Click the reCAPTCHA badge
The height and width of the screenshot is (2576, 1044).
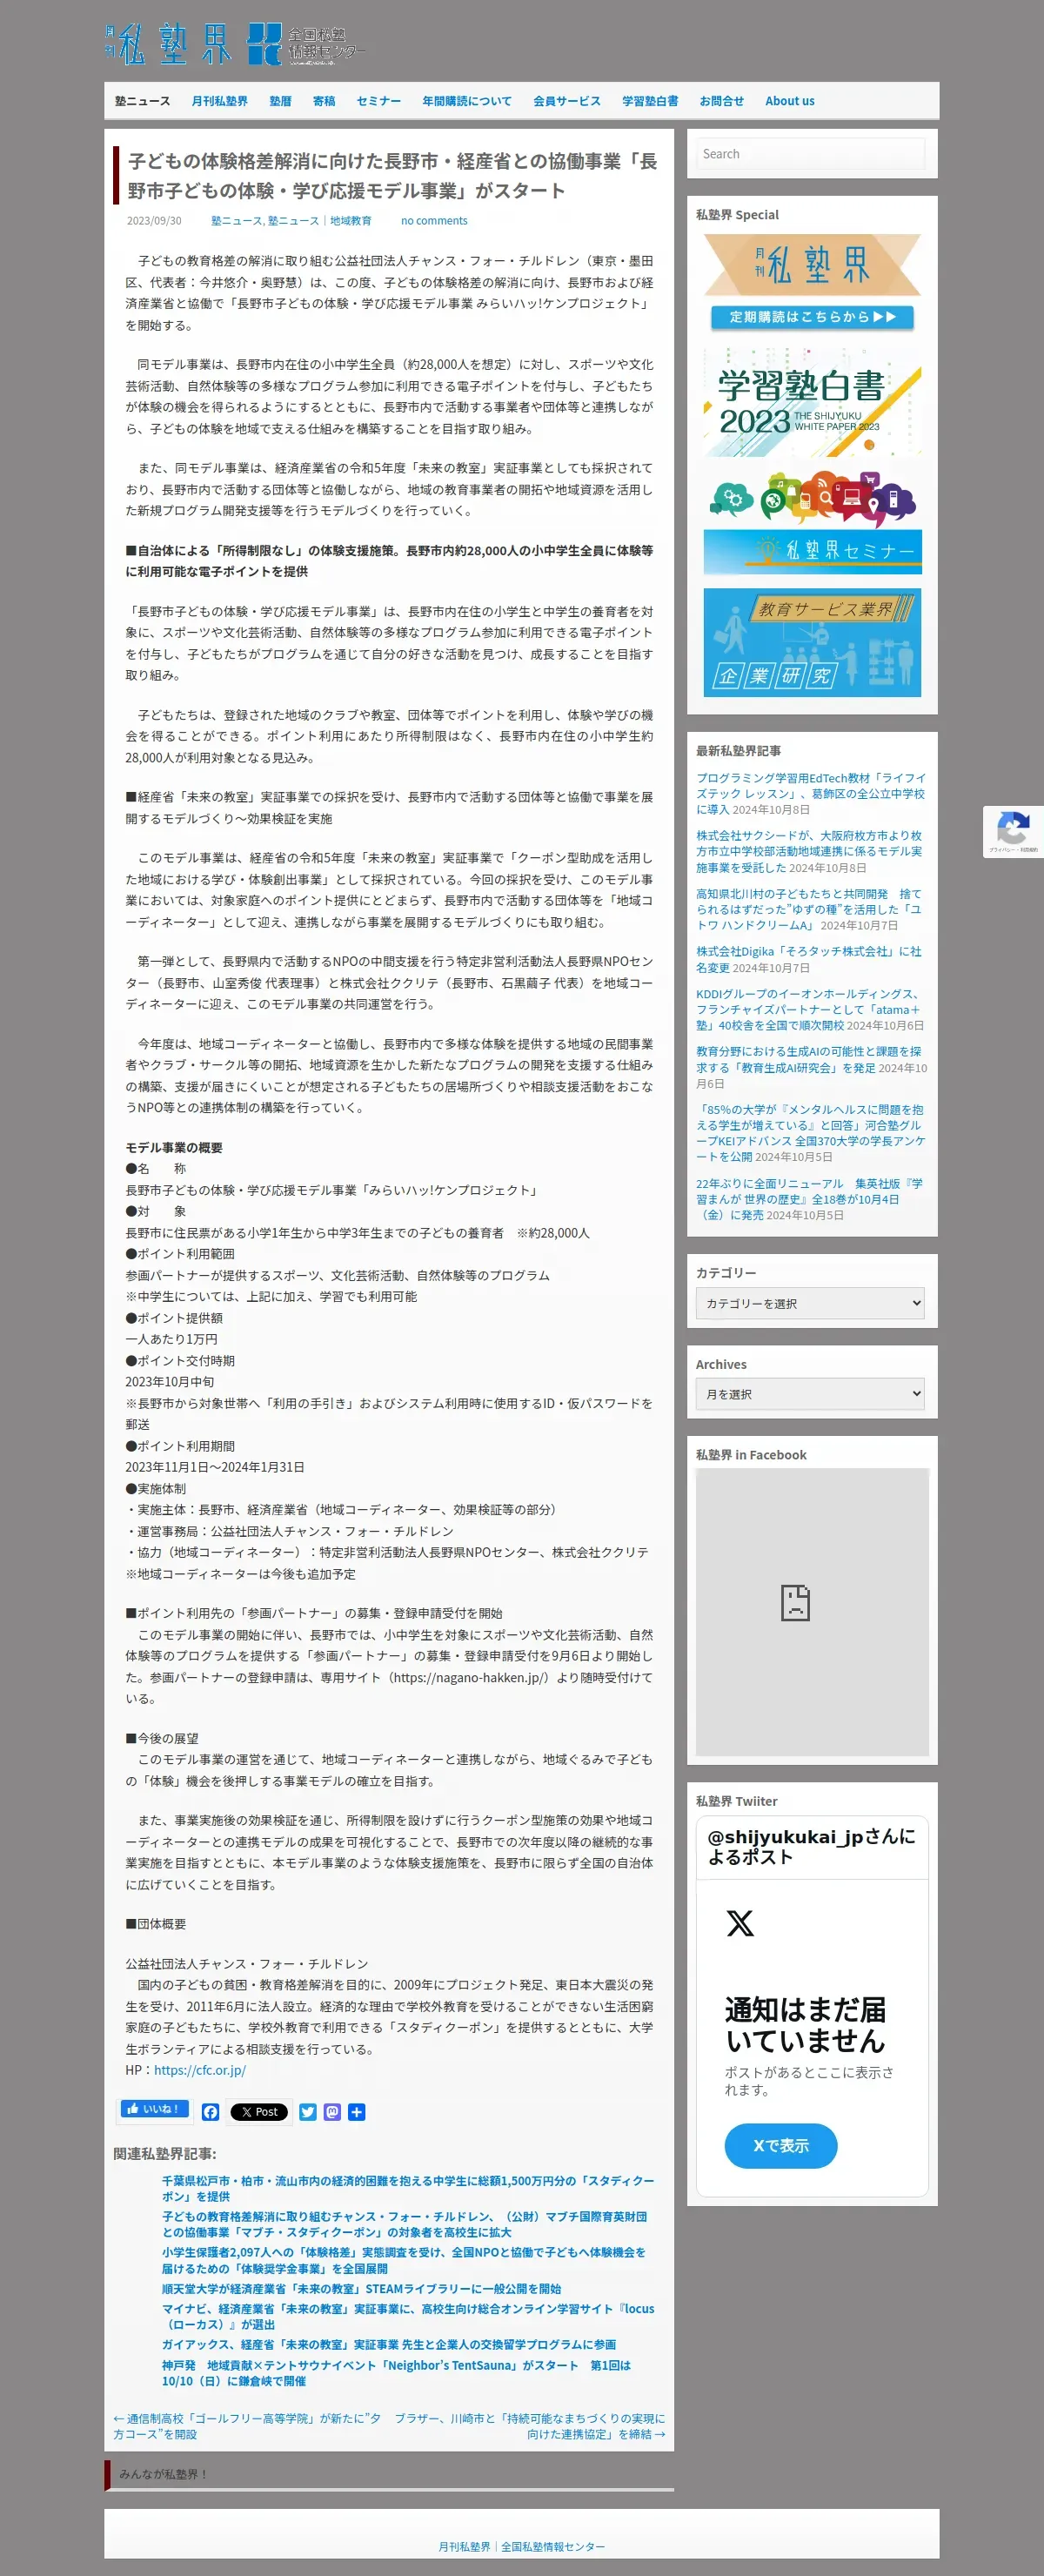tap(1013, 831)
